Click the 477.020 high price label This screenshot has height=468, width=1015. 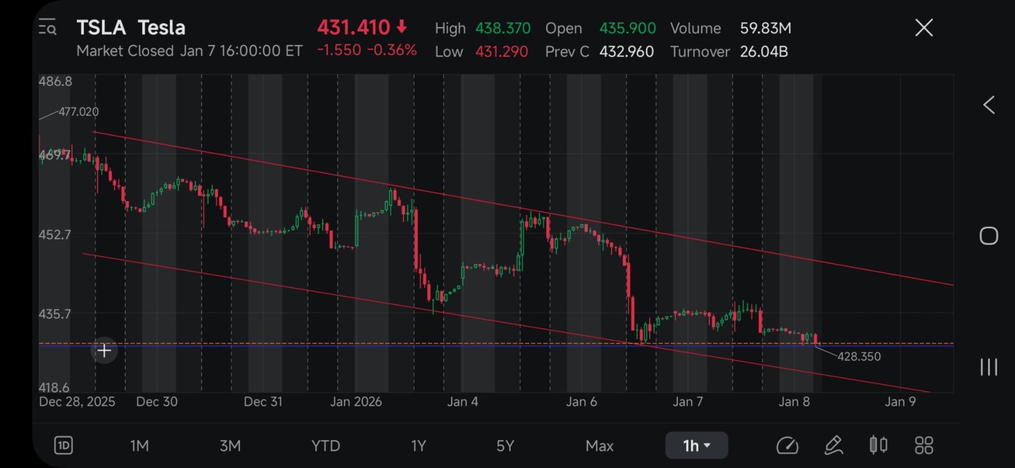pos(79,112)
